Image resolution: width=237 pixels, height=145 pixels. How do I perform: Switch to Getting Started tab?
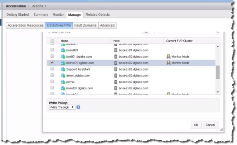point(18,14)
